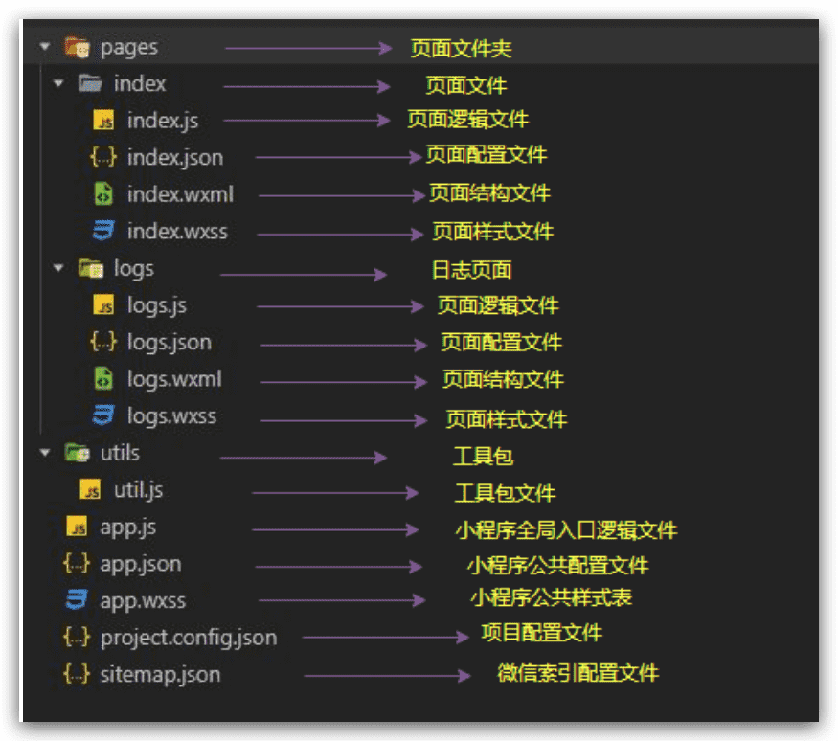Screen dimensions: 838x741
Task: Open logs.json in the logs folder
Action: (x=169, y=342)
